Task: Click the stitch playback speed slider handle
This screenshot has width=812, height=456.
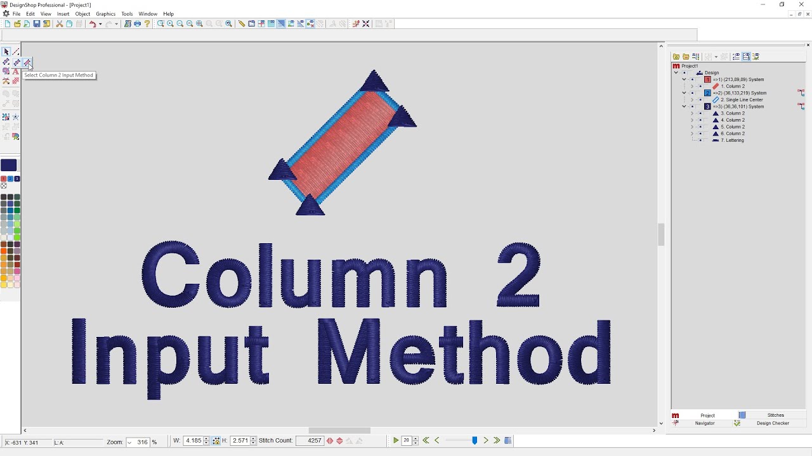Action: (475, 440)
